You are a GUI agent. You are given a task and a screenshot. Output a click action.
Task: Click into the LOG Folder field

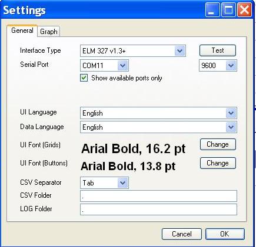click(158, 209)
